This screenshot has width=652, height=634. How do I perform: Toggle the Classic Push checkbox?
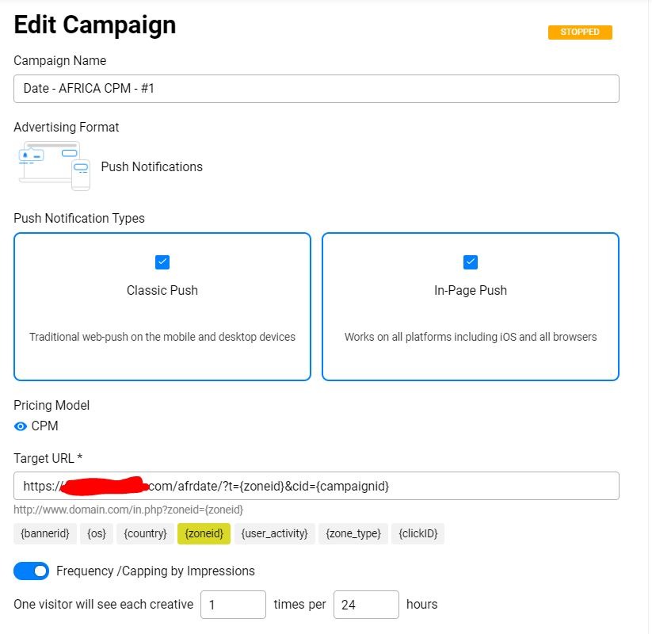(x=162, y=262)
